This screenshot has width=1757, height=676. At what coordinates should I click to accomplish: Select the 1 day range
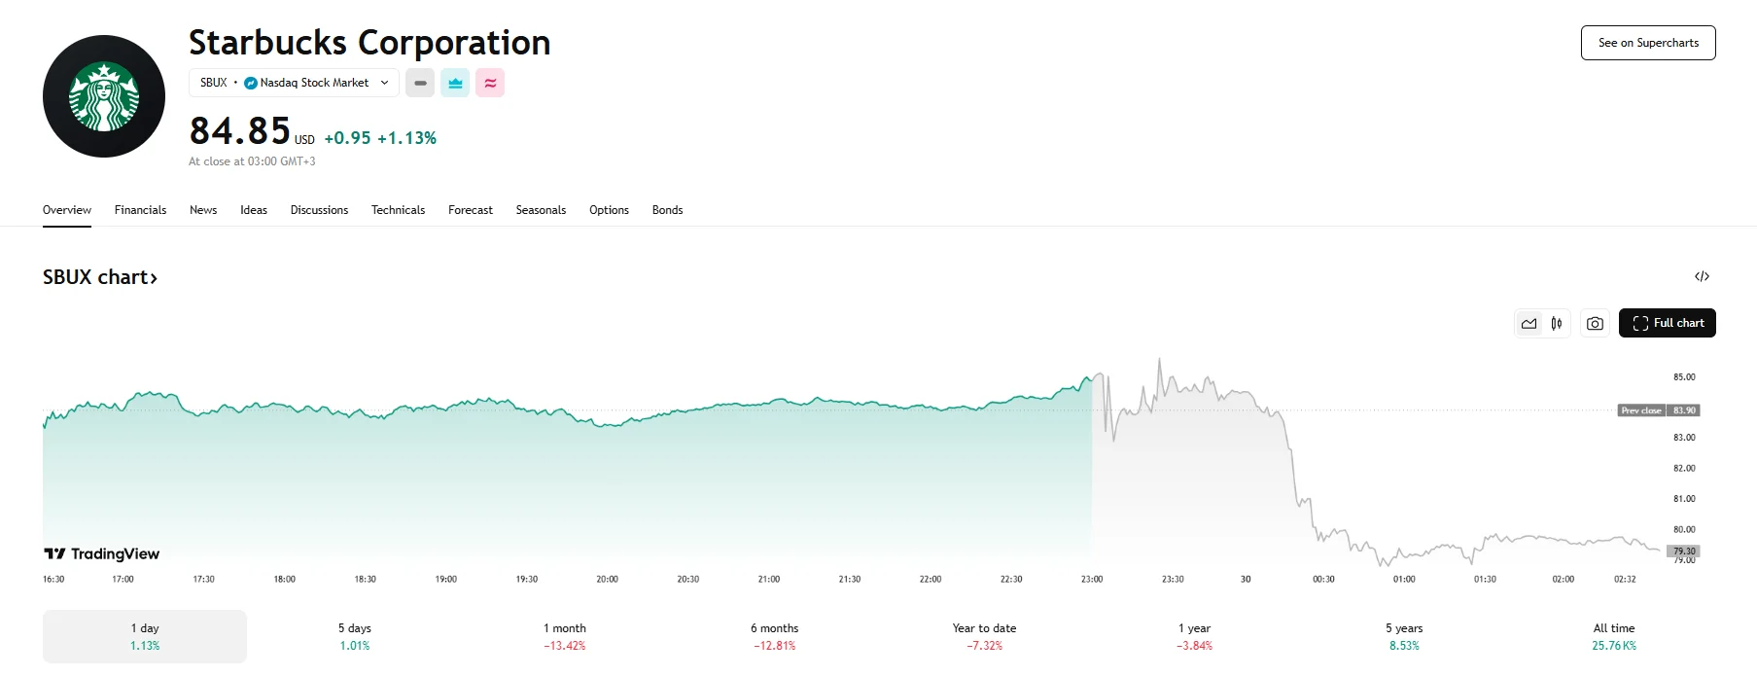[x=145, y=636]
